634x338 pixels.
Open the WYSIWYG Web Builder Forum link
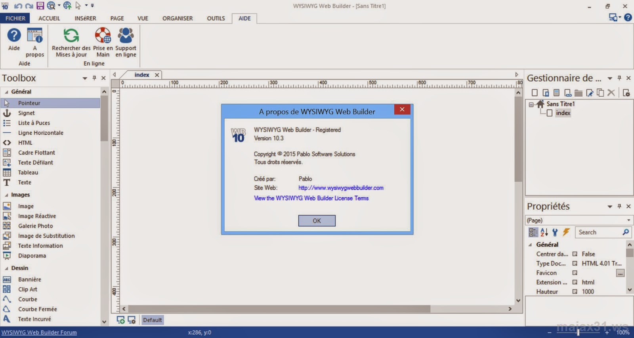(x=39, y=332)
